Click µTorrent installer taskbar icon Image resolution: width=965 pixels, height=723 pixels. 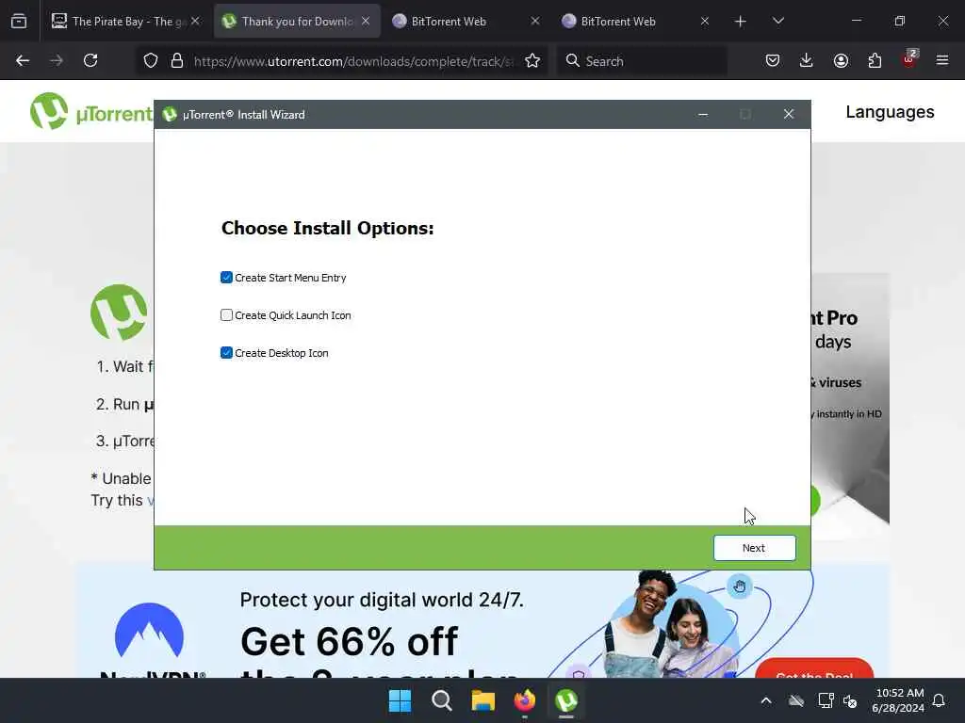coord(566,700)
